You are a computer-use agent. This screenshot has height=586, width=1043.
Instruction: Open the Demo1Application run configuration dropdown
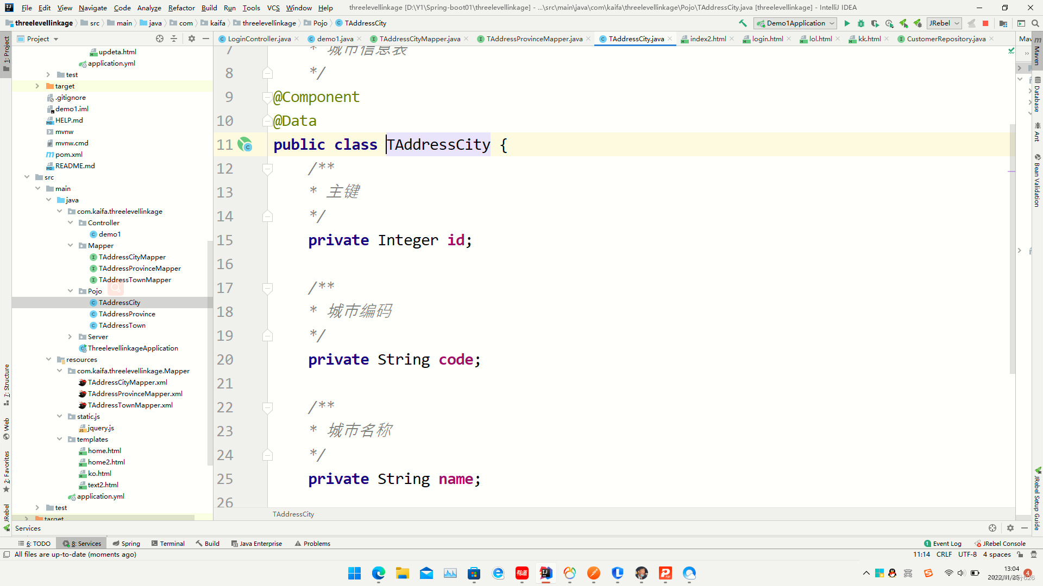click(x=796, y=23)
